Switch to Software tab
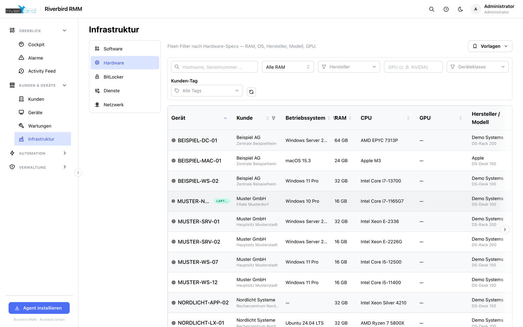 [125, 49]
